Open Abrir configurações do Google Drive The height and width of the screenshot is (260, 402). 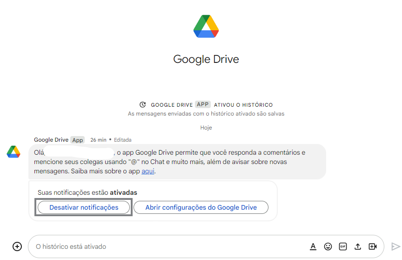point(201,207)
